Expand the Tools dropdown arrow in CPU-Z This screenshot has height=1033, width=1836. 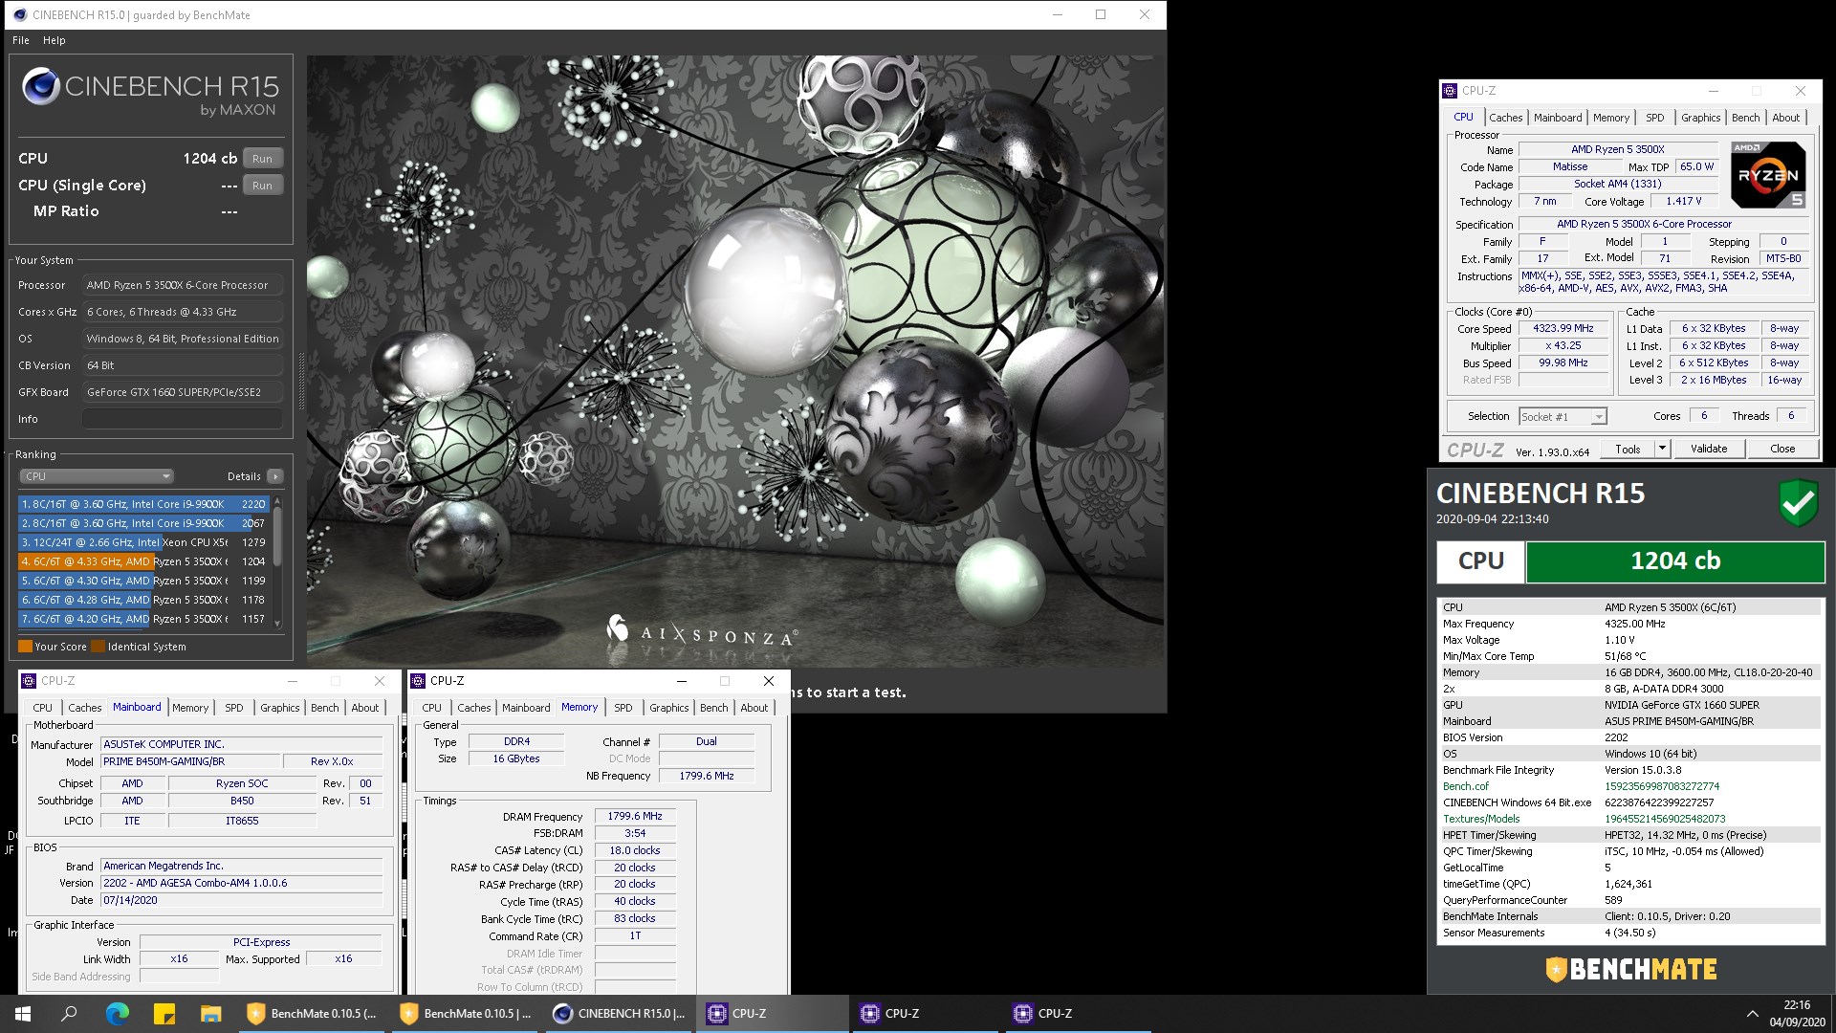point(1662,449)
